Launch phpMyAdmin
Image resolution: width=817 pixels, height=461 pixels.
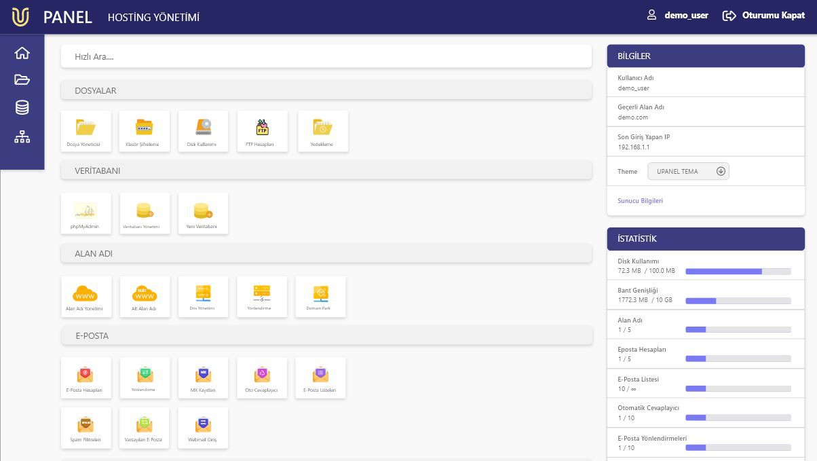pos(85,213)
